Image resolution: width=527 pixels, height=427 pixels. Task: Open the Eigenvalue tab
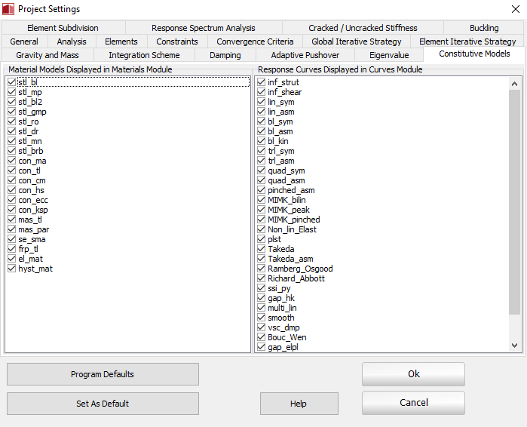(x=390, y=55)
